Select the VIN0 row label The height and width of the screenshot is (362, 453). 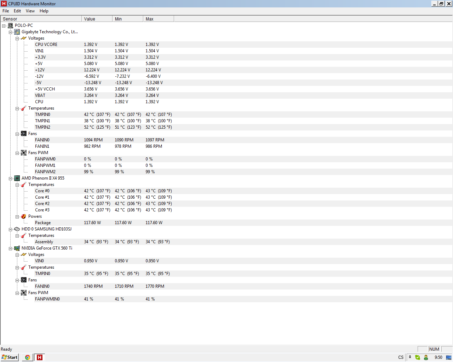39,261
